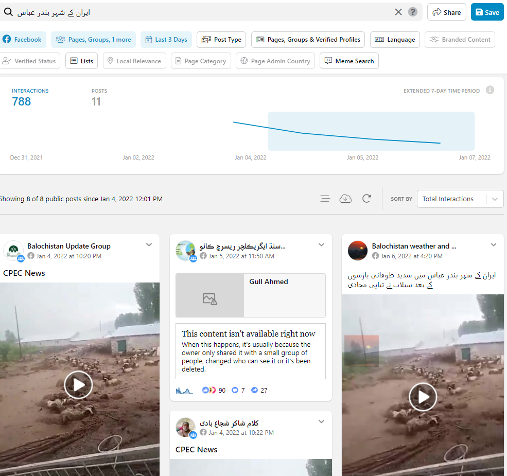Open Balochistan Update Group page name

tap(69, 246)
